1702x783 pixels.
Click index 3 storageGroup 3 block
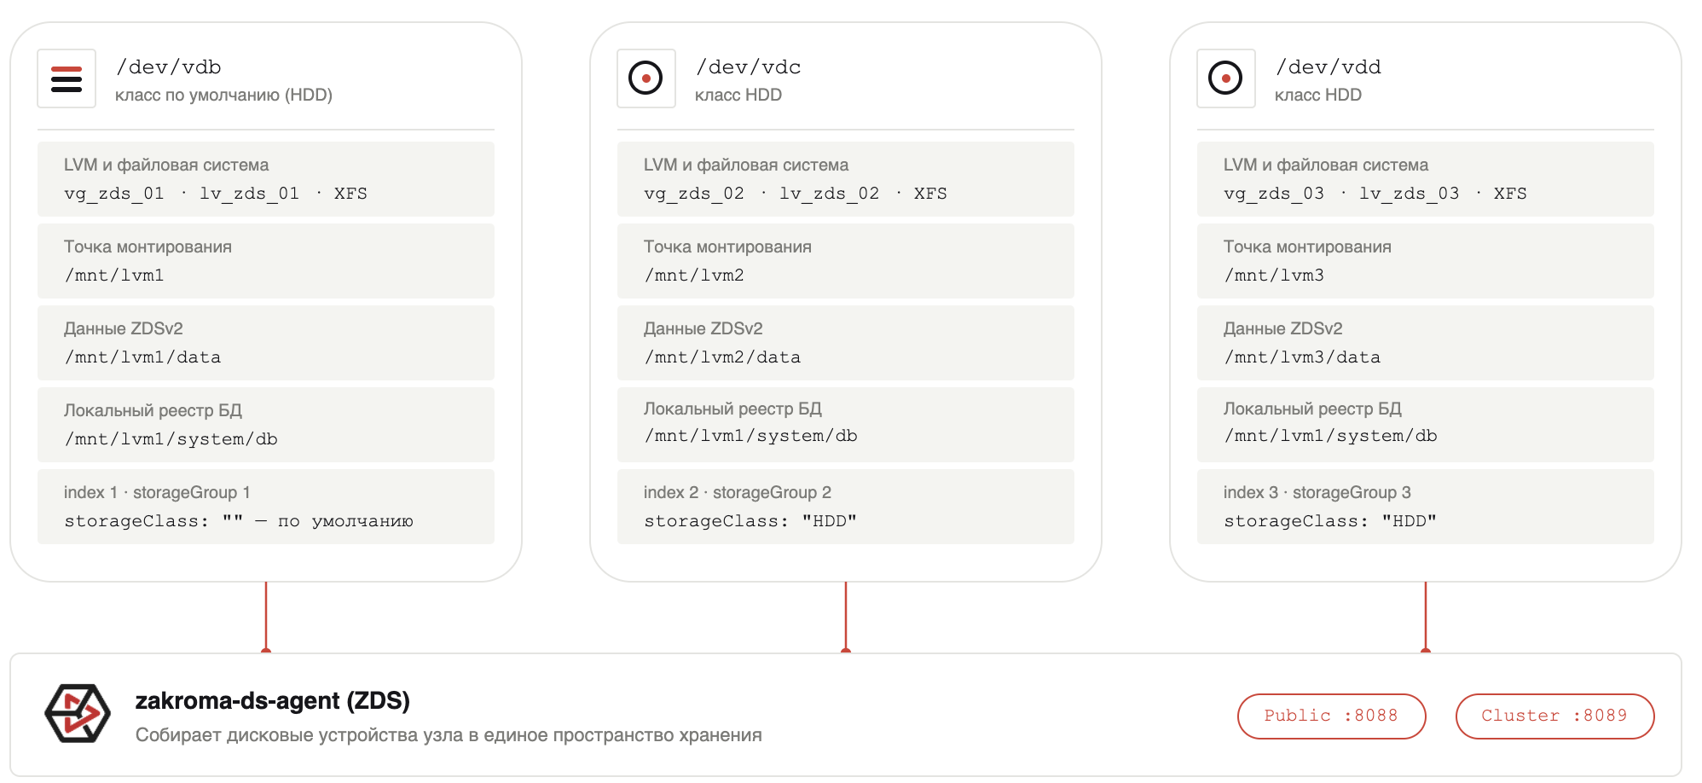pyautogui.click(x=1426, y=507)
